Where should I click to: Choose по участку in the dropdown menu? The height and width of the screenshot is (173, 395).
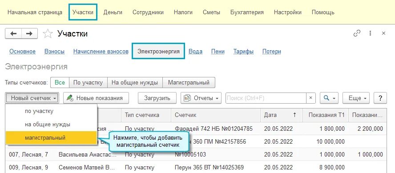pyautogui.click(x=51, y=111)
